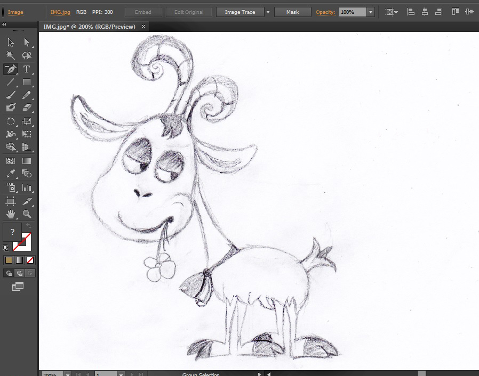479x376 pixels.
Task: Choose the Magic Wand tool
Action: tap(10, 55)
